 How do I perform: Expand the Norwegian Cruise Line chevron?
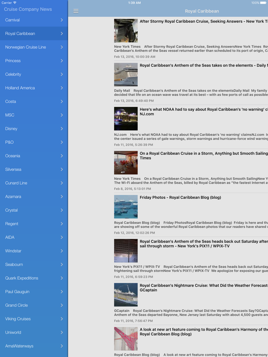(x=62, y=47)
